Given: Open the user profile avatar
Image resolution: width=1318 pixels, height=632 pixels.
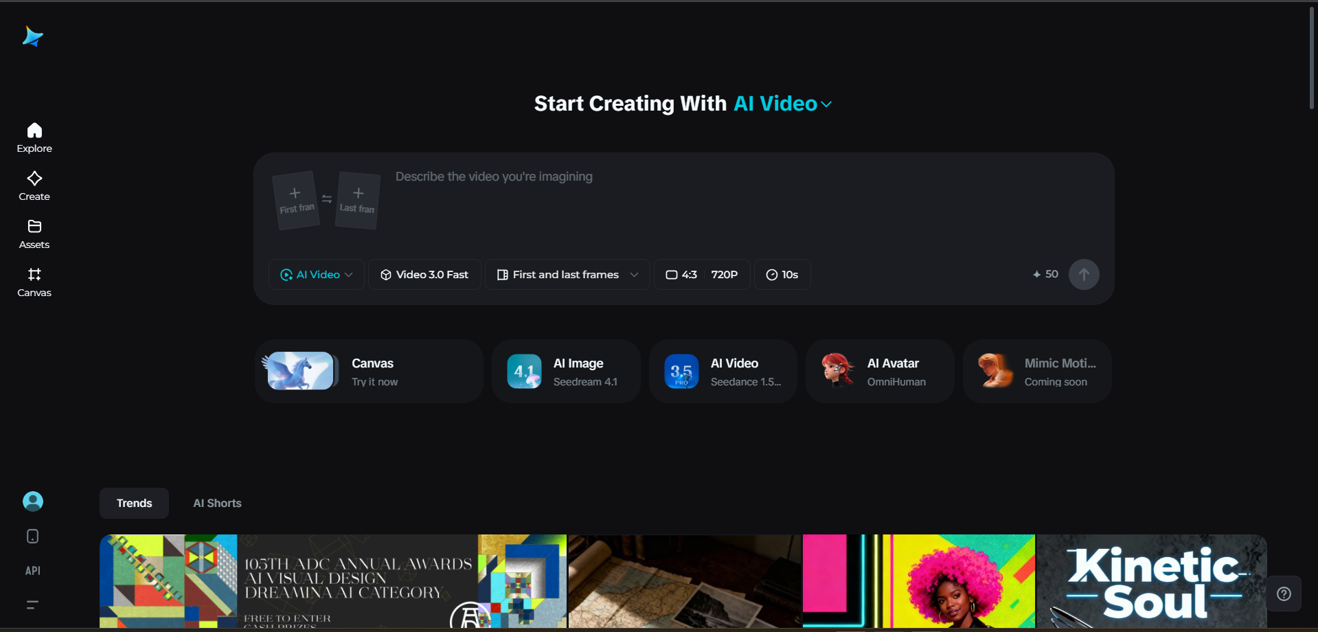Looking at the screenshot, I should point(33,501).
